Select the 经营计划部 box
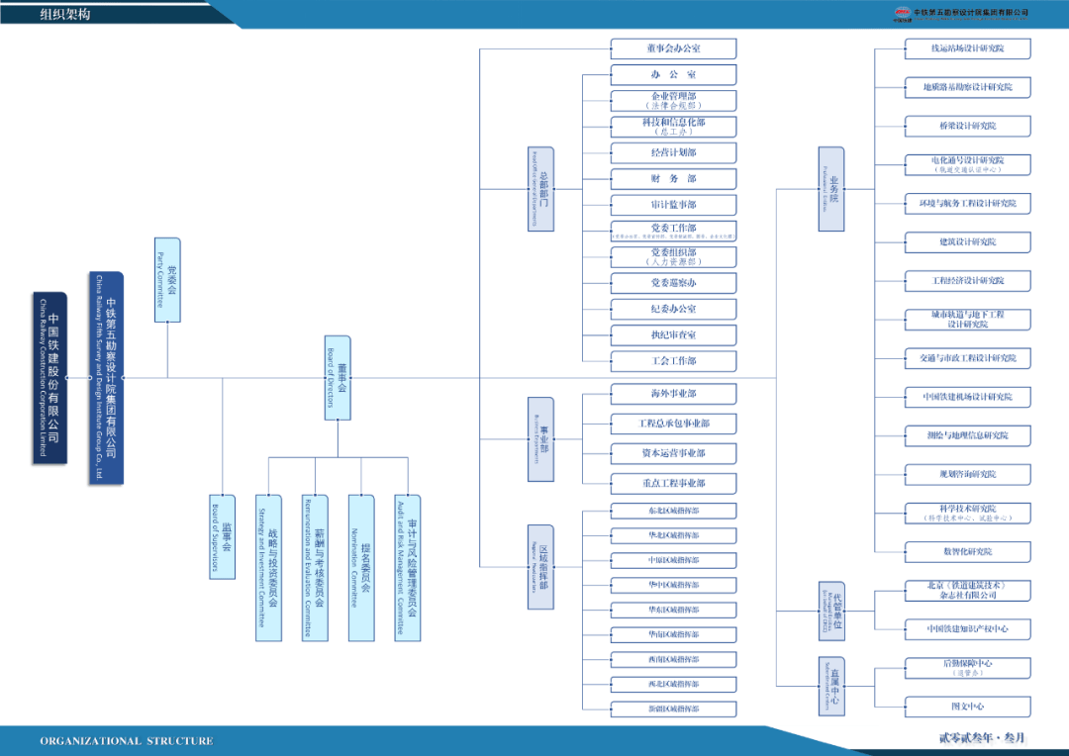Image resolution: width=1069 pixels, height=756 pixels. 674,152
